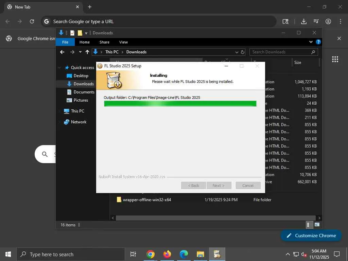Select Downloads in navigation pane
This screenshot has height=261, width=348.
tap(84, 84)
